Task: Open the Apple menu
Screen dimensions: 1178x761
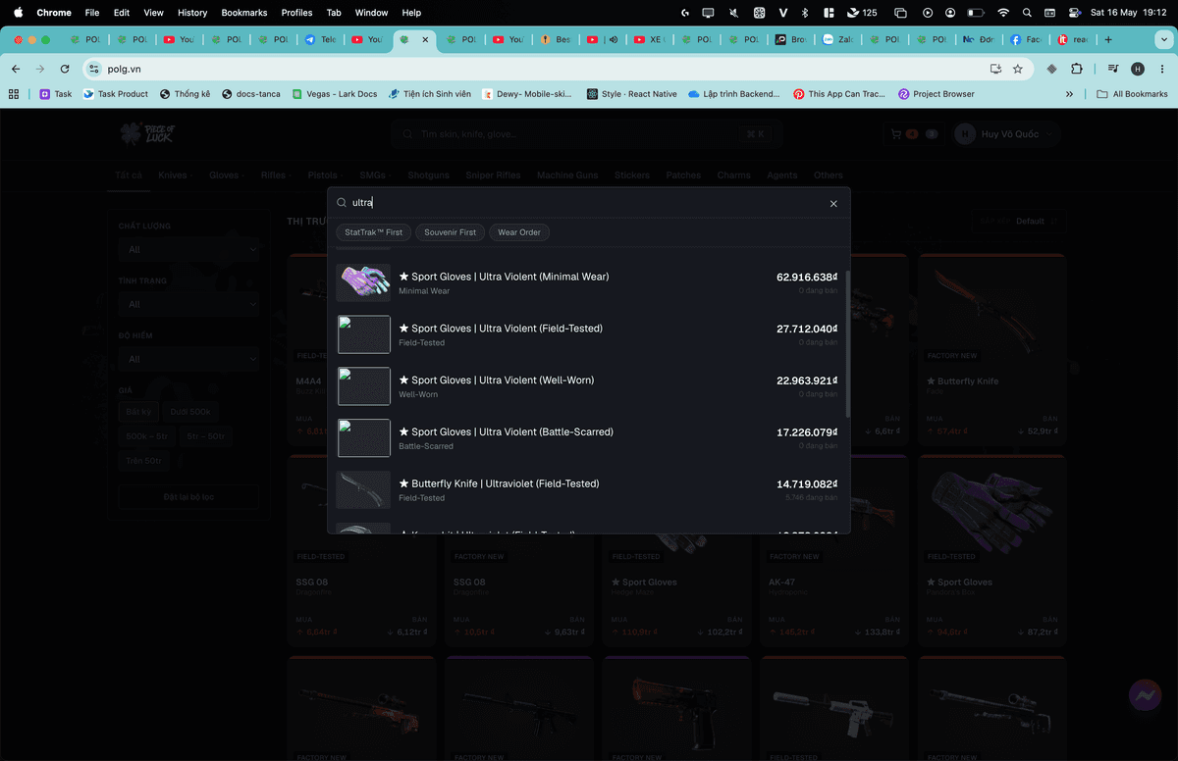Action: (18, 13)
